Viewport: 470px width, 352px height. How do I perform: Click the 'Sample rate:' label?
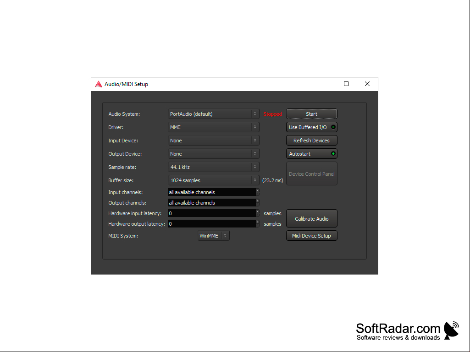[x=122, y=167]
